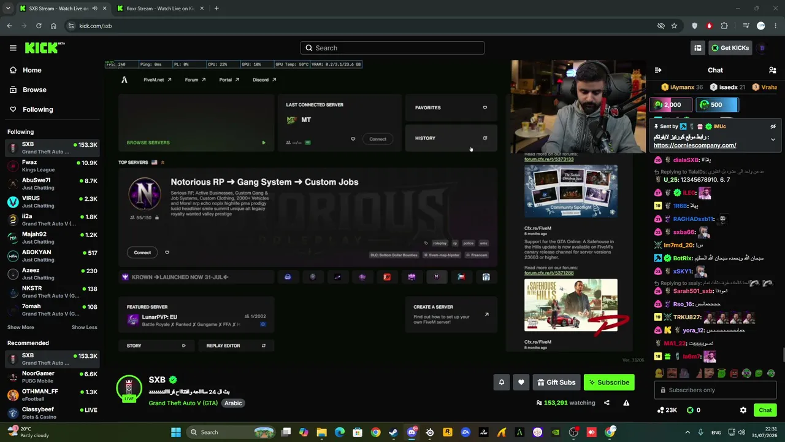Expand the pinned message chevron

click(773, 140)
